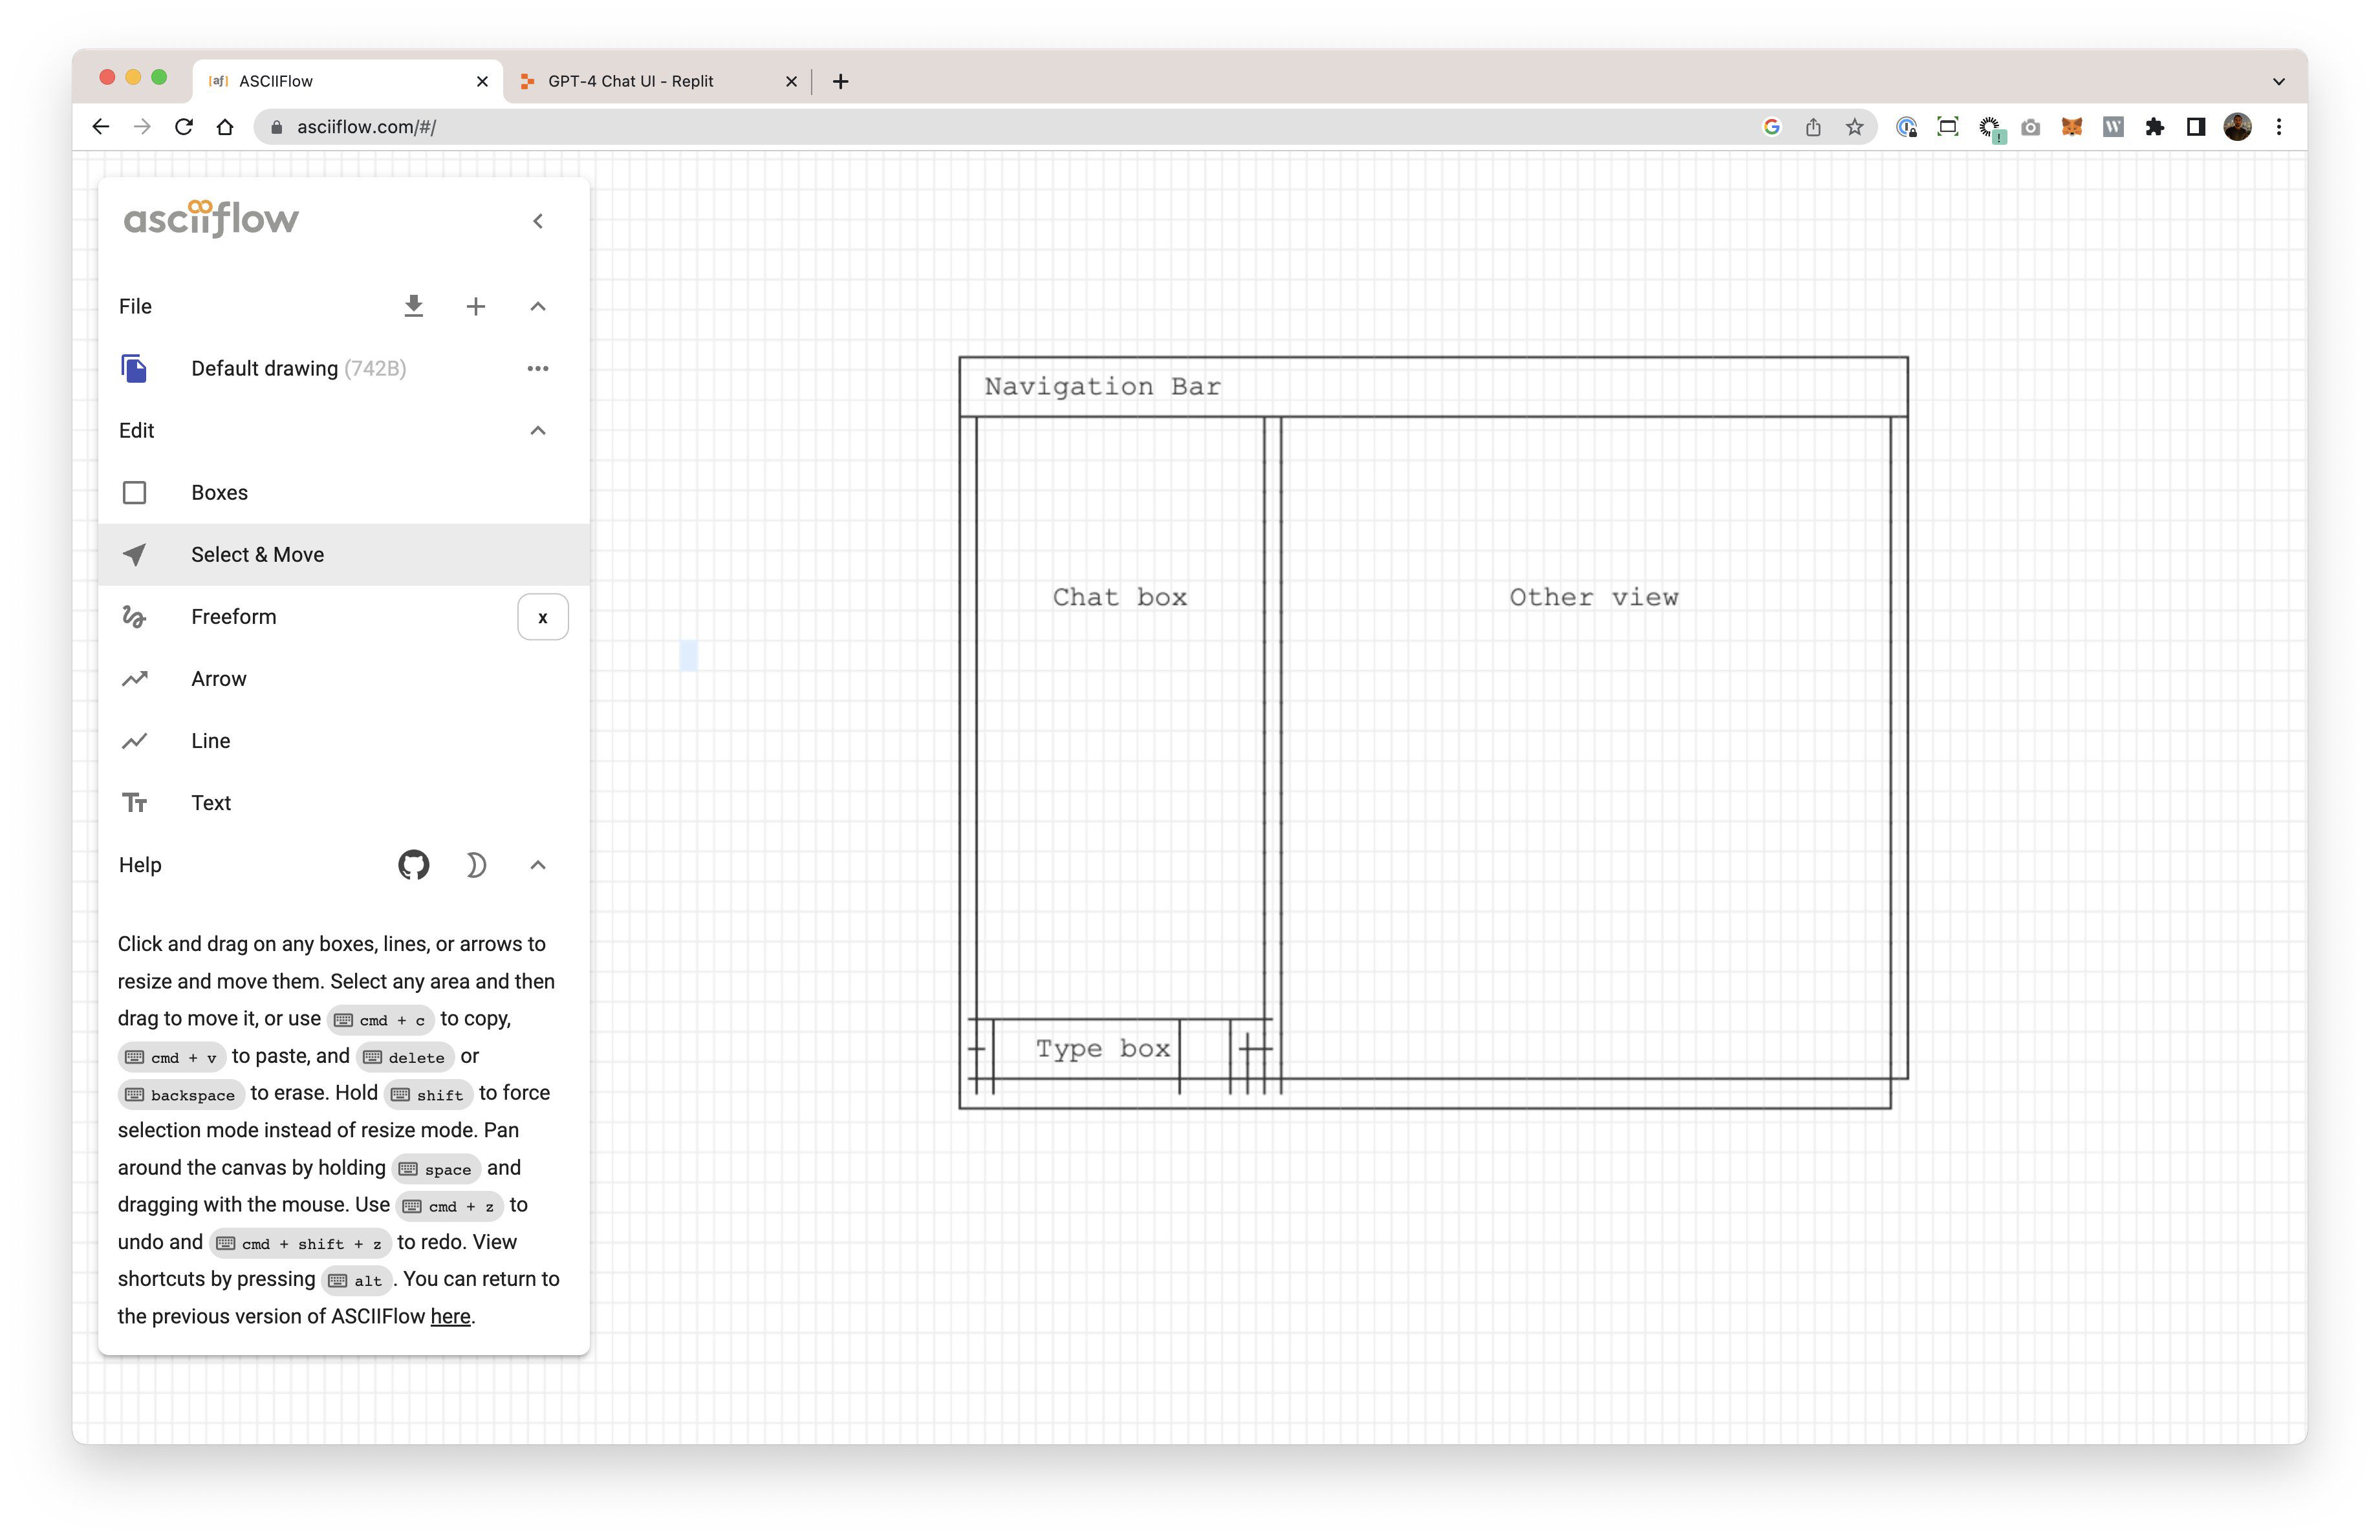The height and width of the screenshot is (1540, 2380).
Task: Follow the 'here' previous version link
Action: click(450, 1316)
